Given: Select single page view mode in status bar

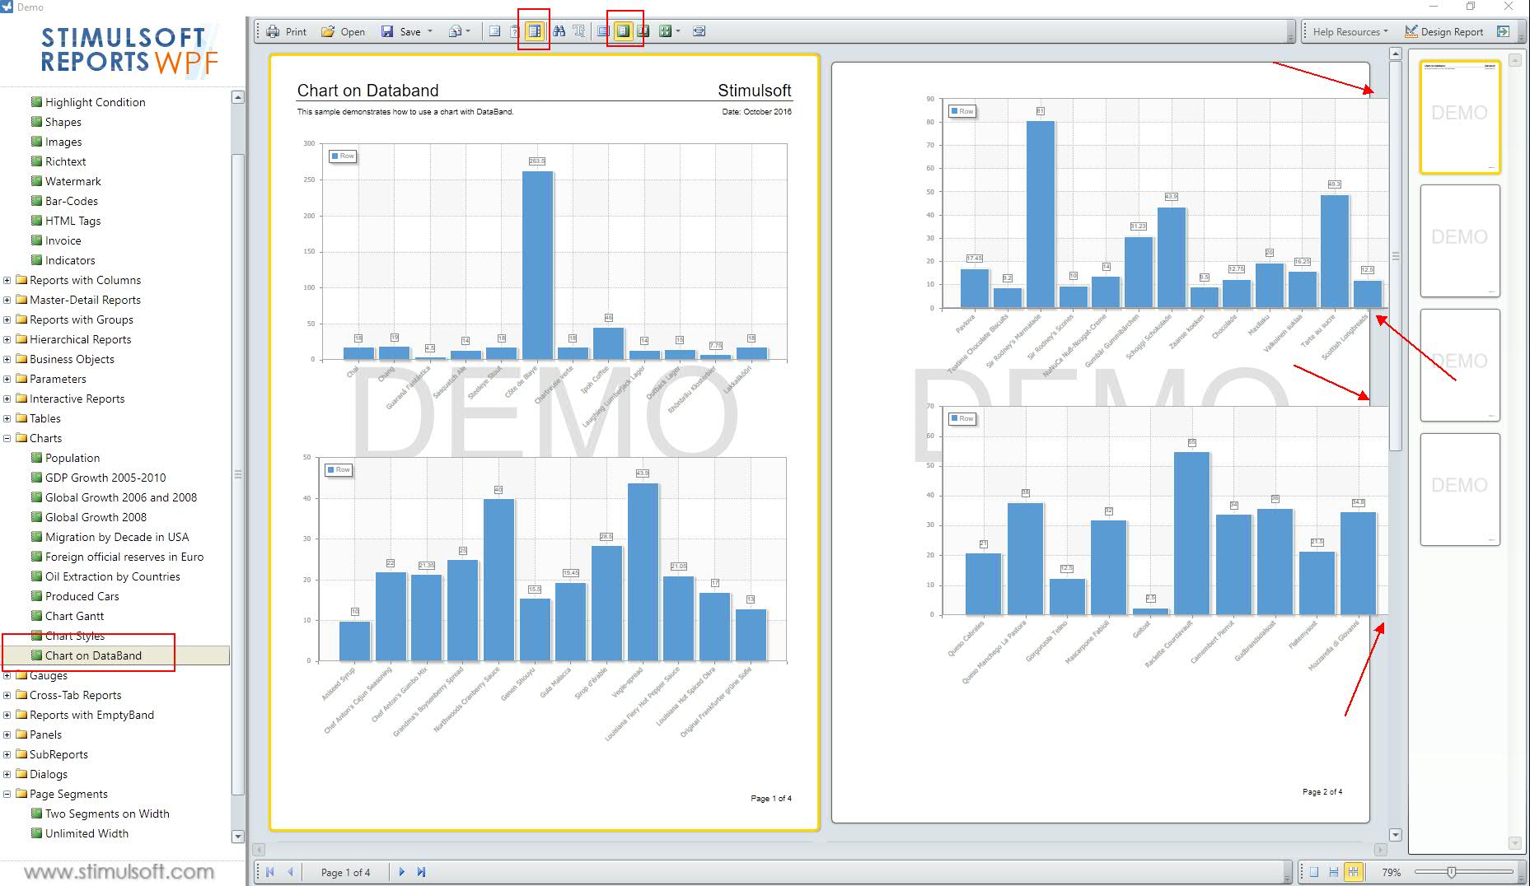Looking at the screenshot, I should [x=1314, y=872].
